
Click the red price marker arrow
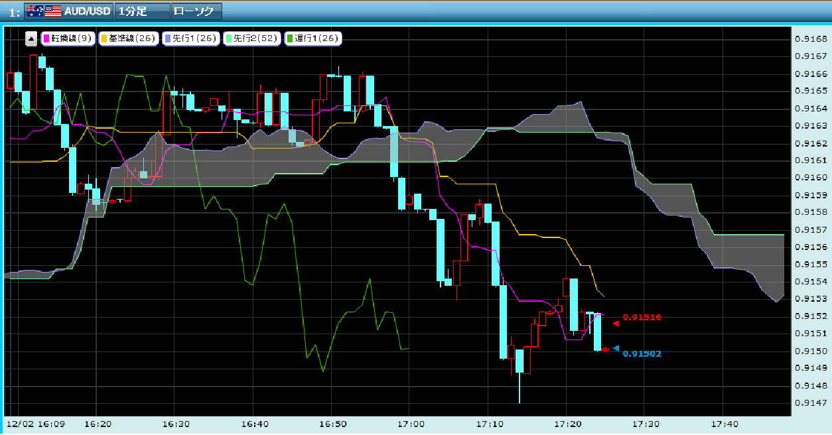point(615,324)
